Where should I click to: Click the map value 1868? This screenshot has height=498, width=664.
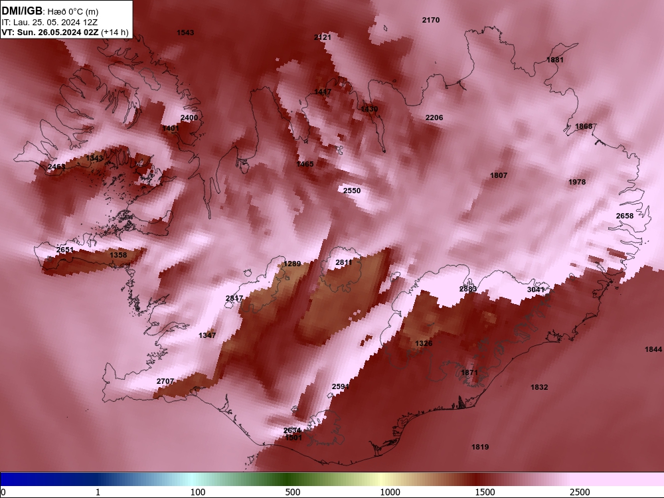584,126
